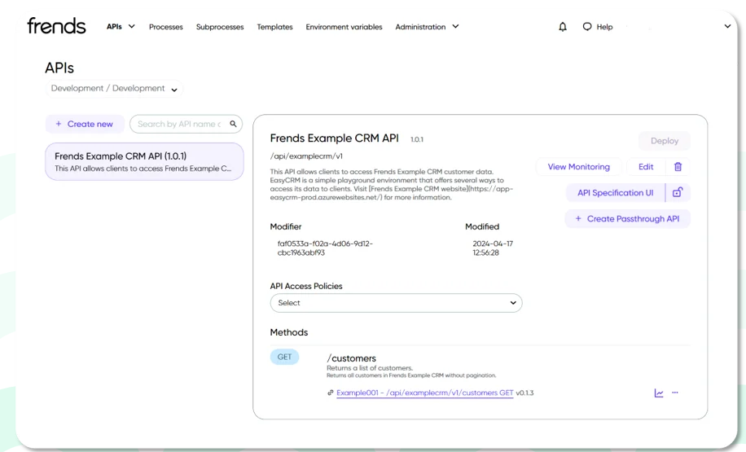This screenshot has height=452, width=746.
Task: Click the v0.1.3 process version text
Action: point(524,393)
